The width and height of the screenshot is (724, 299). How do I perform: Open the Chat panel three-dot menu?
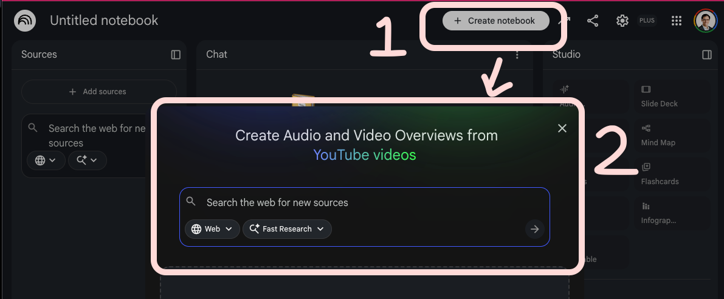coord(517,55)
